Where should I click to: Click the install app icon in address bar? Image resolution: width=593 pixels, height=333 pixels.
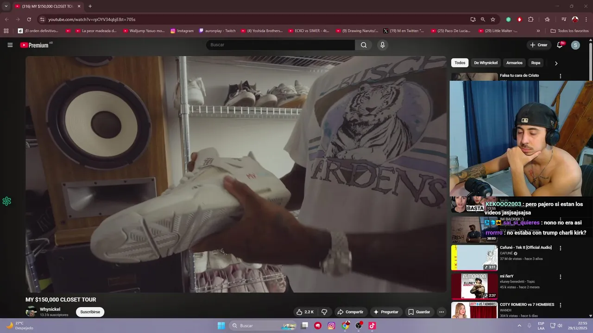coord(473,19)
